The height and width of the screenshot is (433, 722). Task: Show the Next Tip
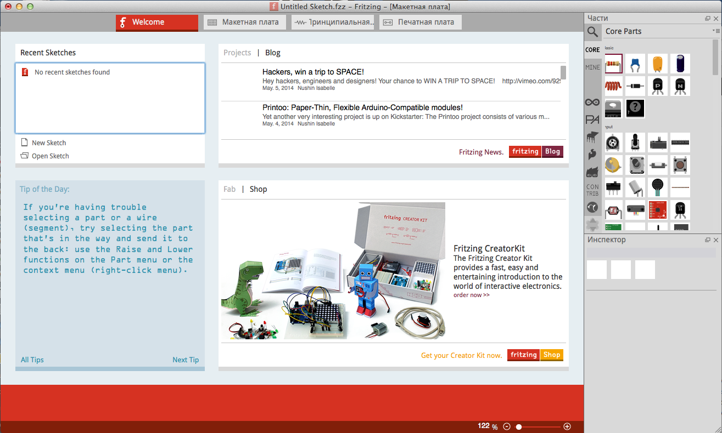pyautogui.click(x=186, y=360)
